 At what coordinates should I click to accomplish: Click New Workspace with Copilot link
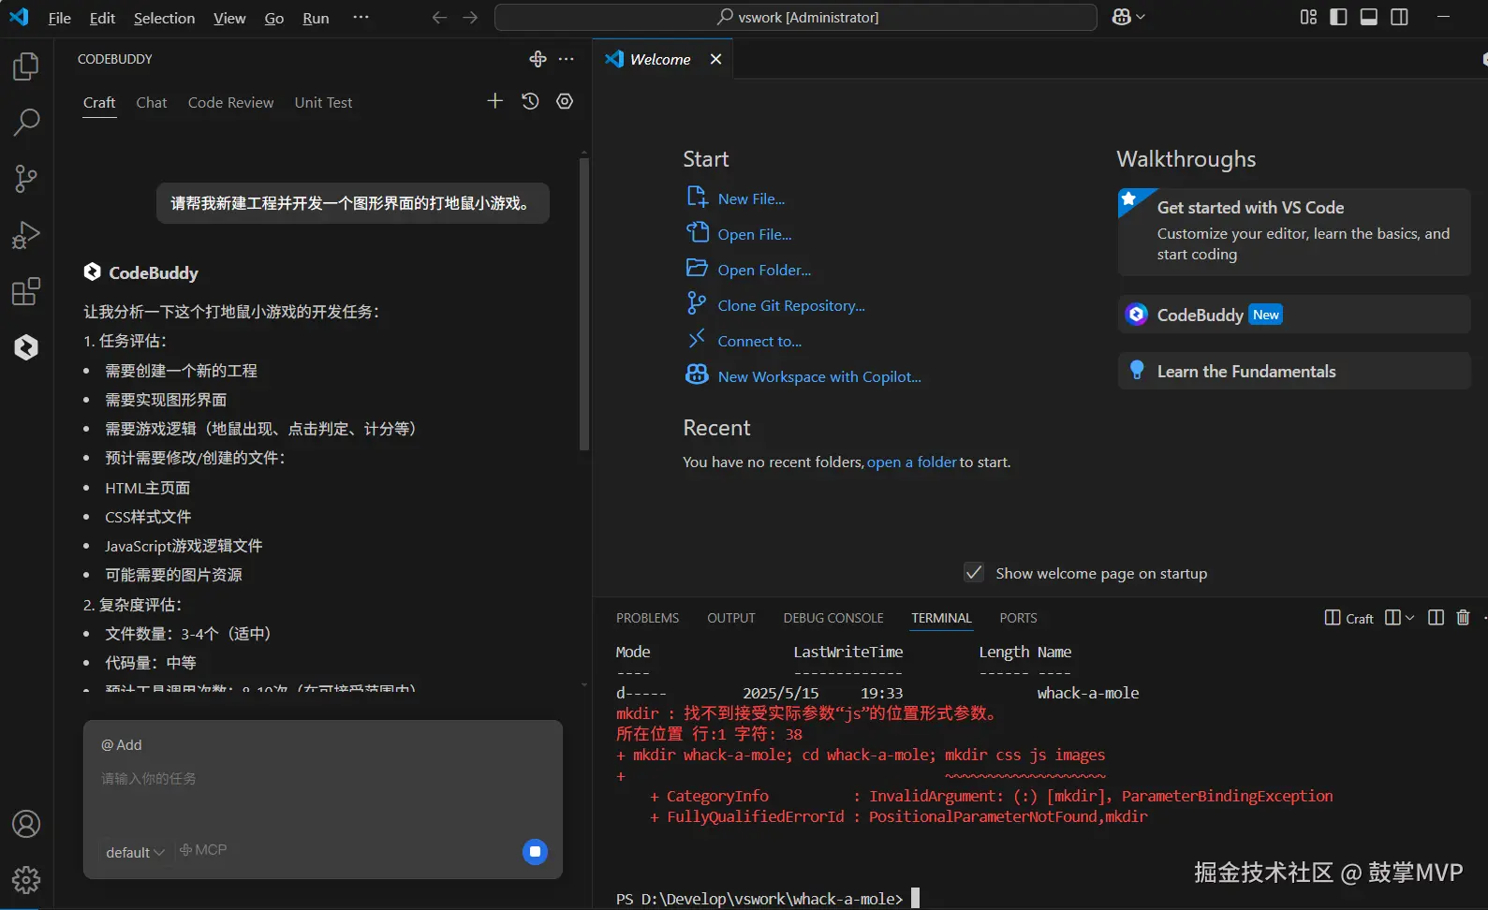click(819, 376)
